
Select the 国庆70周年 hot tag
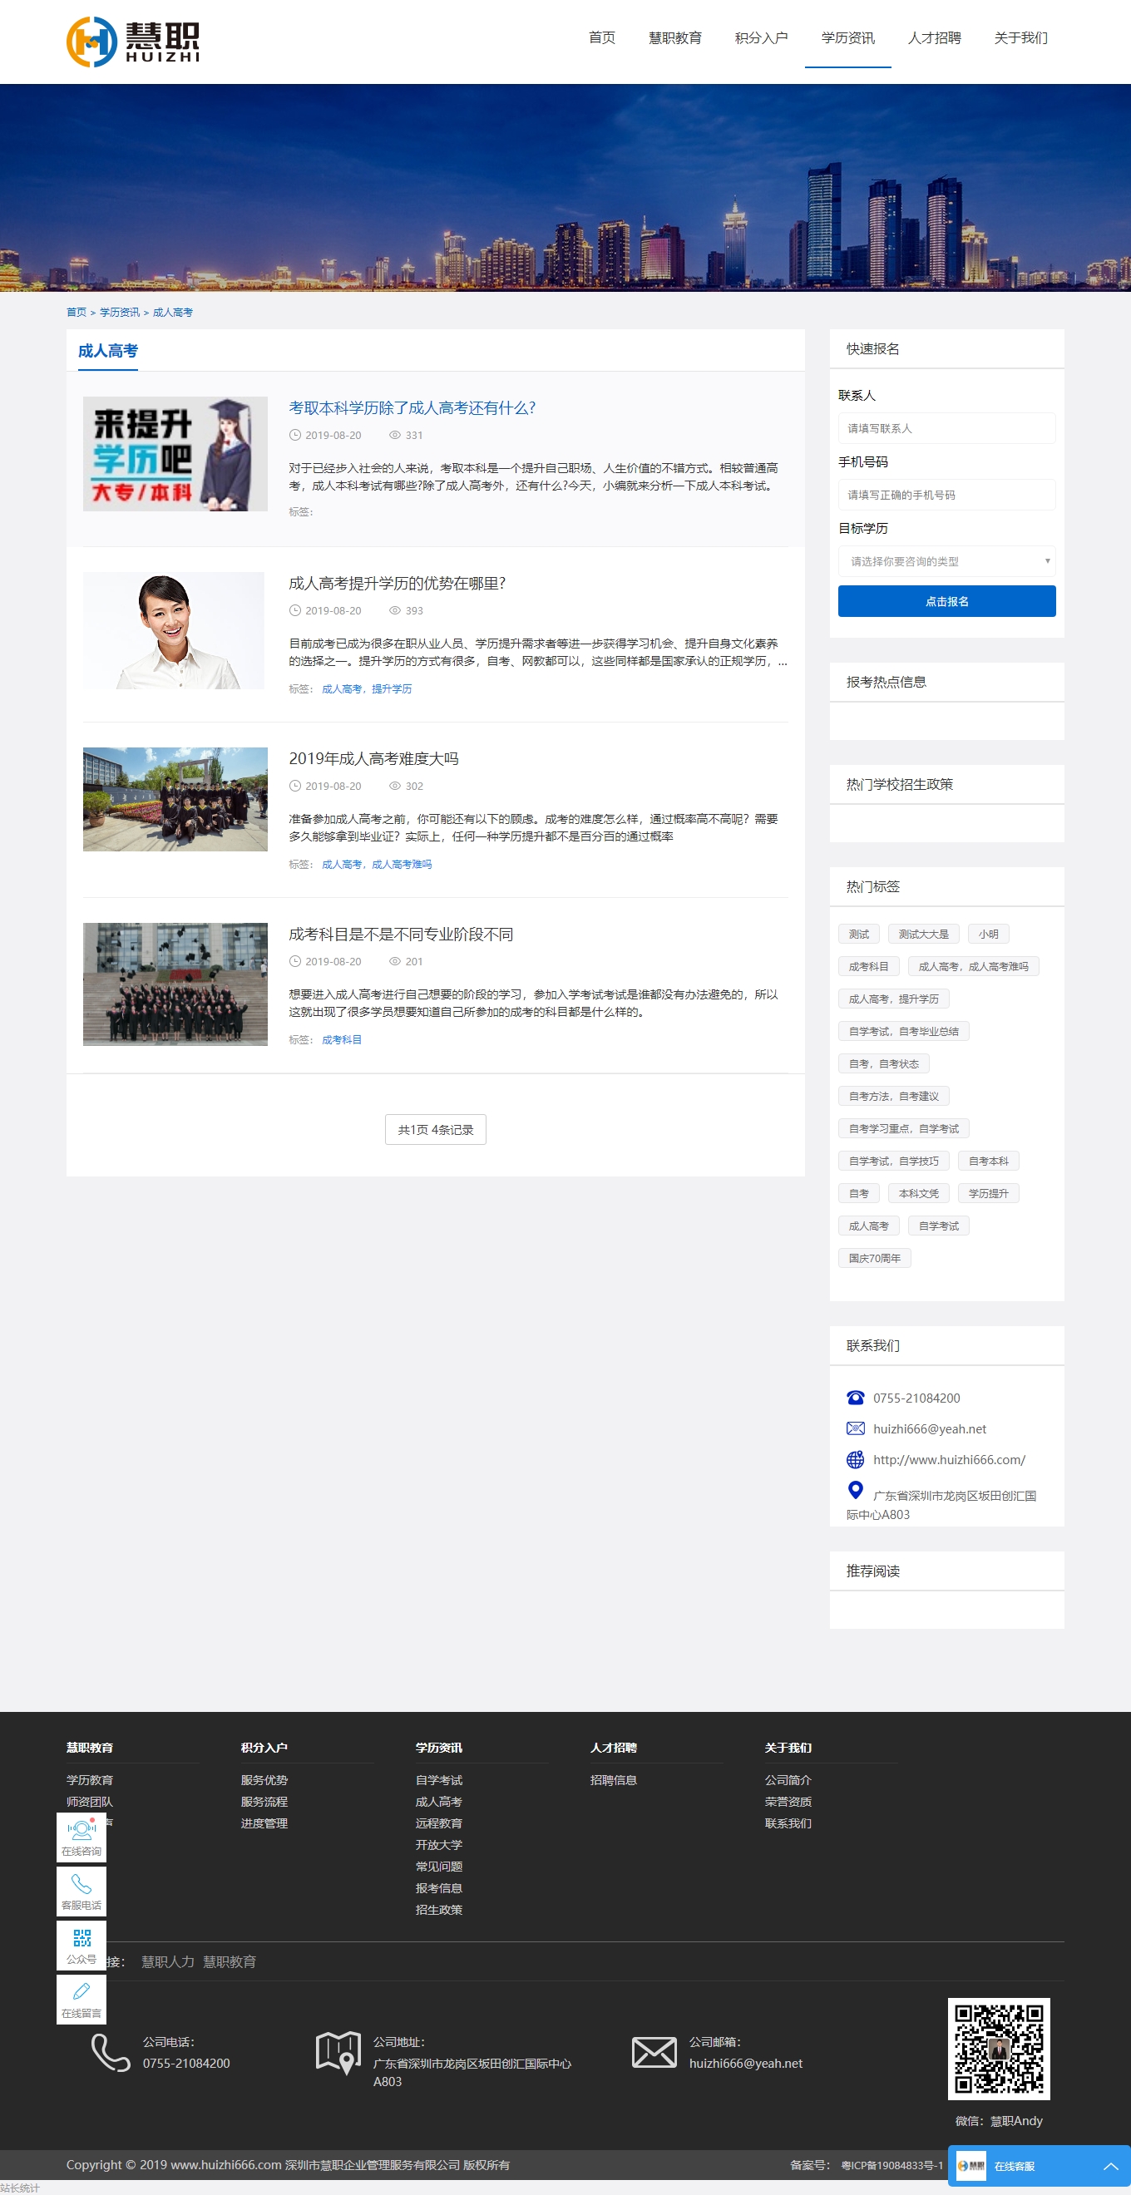[x=873, y=1259]
